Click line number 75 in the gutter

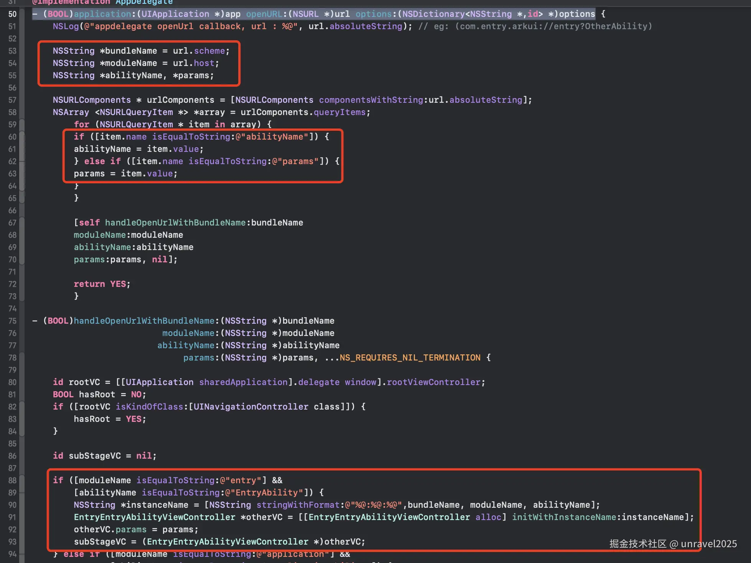12,321
